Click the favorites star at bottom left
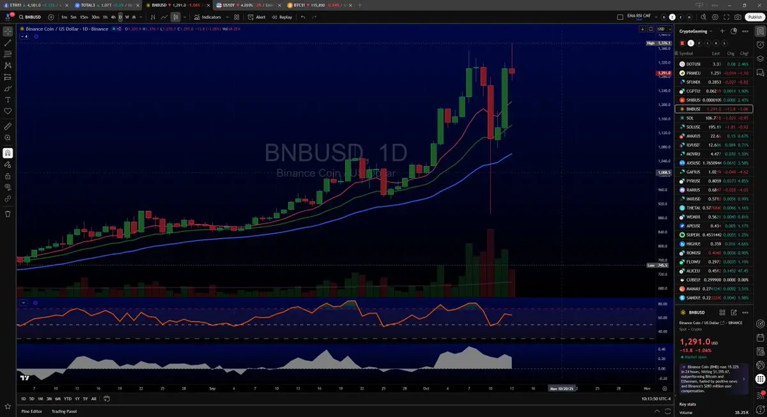This screenshot has width=767, height=417. [x=8, y=406]
